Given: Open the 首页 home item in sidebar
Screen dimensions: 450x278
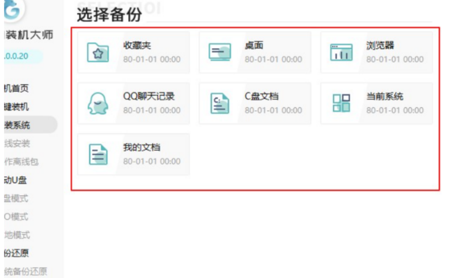Looking at the screenshot, I should click(16, 89).
